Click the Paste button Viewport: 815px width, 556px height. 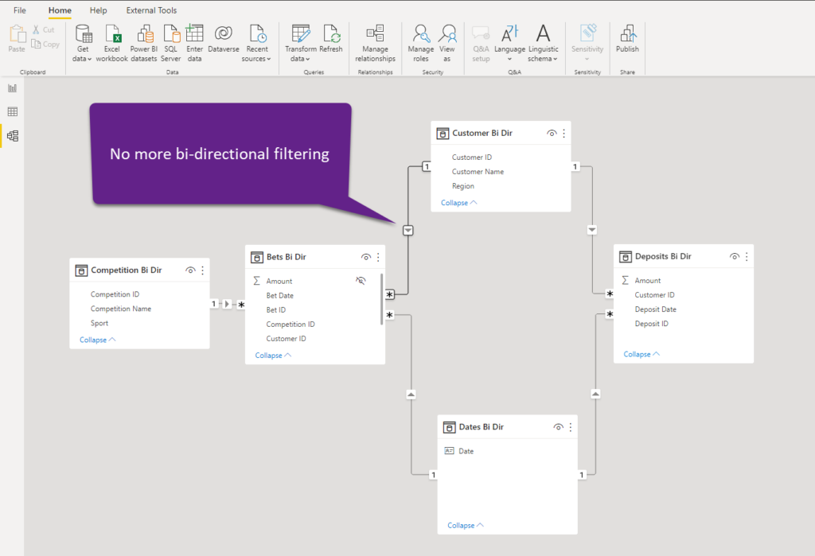[17, 39]
